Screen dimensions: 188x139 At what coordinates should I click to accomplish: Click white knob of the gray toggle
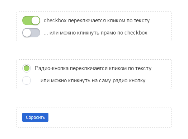[x=27, y=33]
